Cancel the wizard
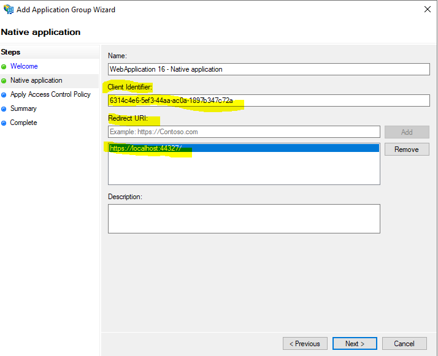The image size is (438, 356). pyautogui.click(x=404, y=344)
